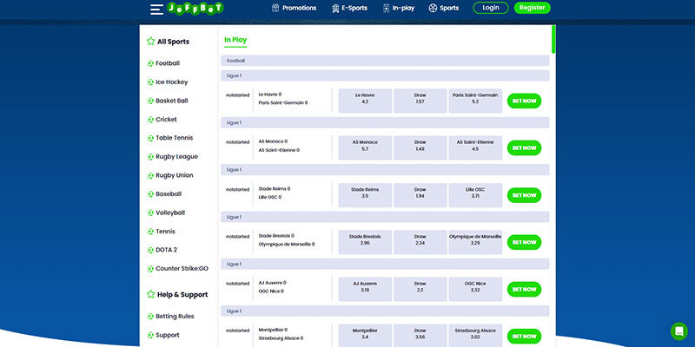The height and width of the screenshot is (347, 695).
Task: Open Sports in top navigation
Action: (444, 8)
